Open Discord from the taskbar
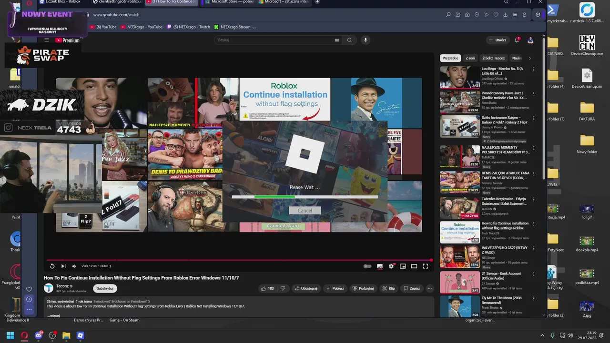The height and width of the screenshot is (343, 610). click(x=39, y=335)
